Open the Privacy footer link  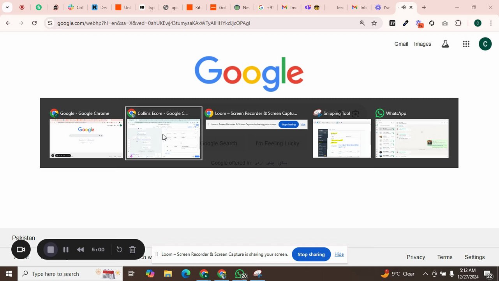416,257
